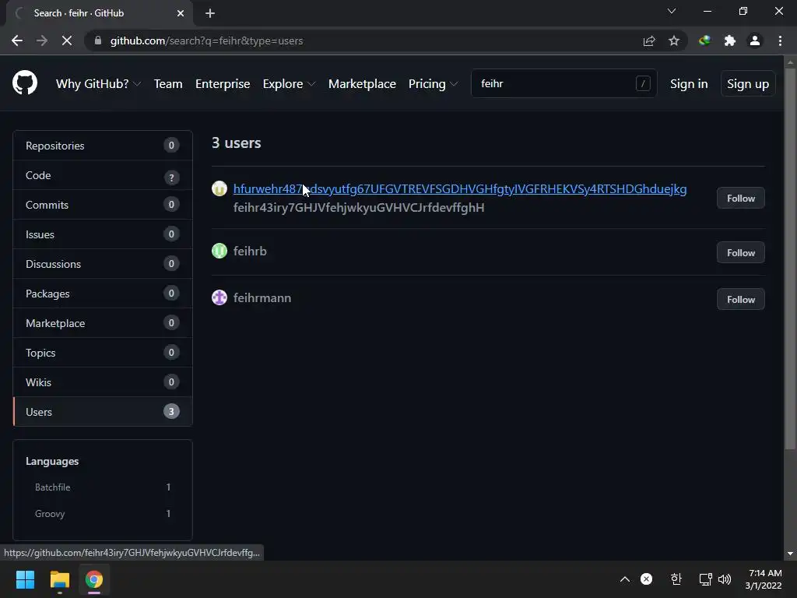Follow user feihrmann

(741, 299)
